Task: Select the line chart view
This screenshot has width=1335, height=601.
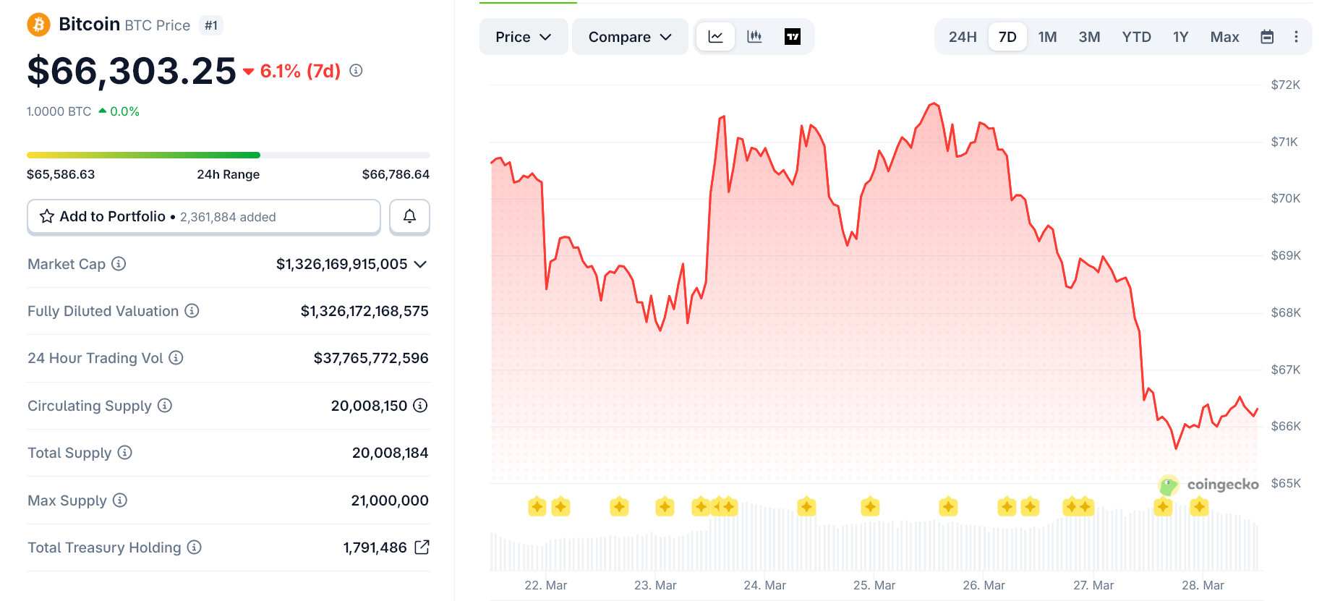Action: (x=715, y=37)
